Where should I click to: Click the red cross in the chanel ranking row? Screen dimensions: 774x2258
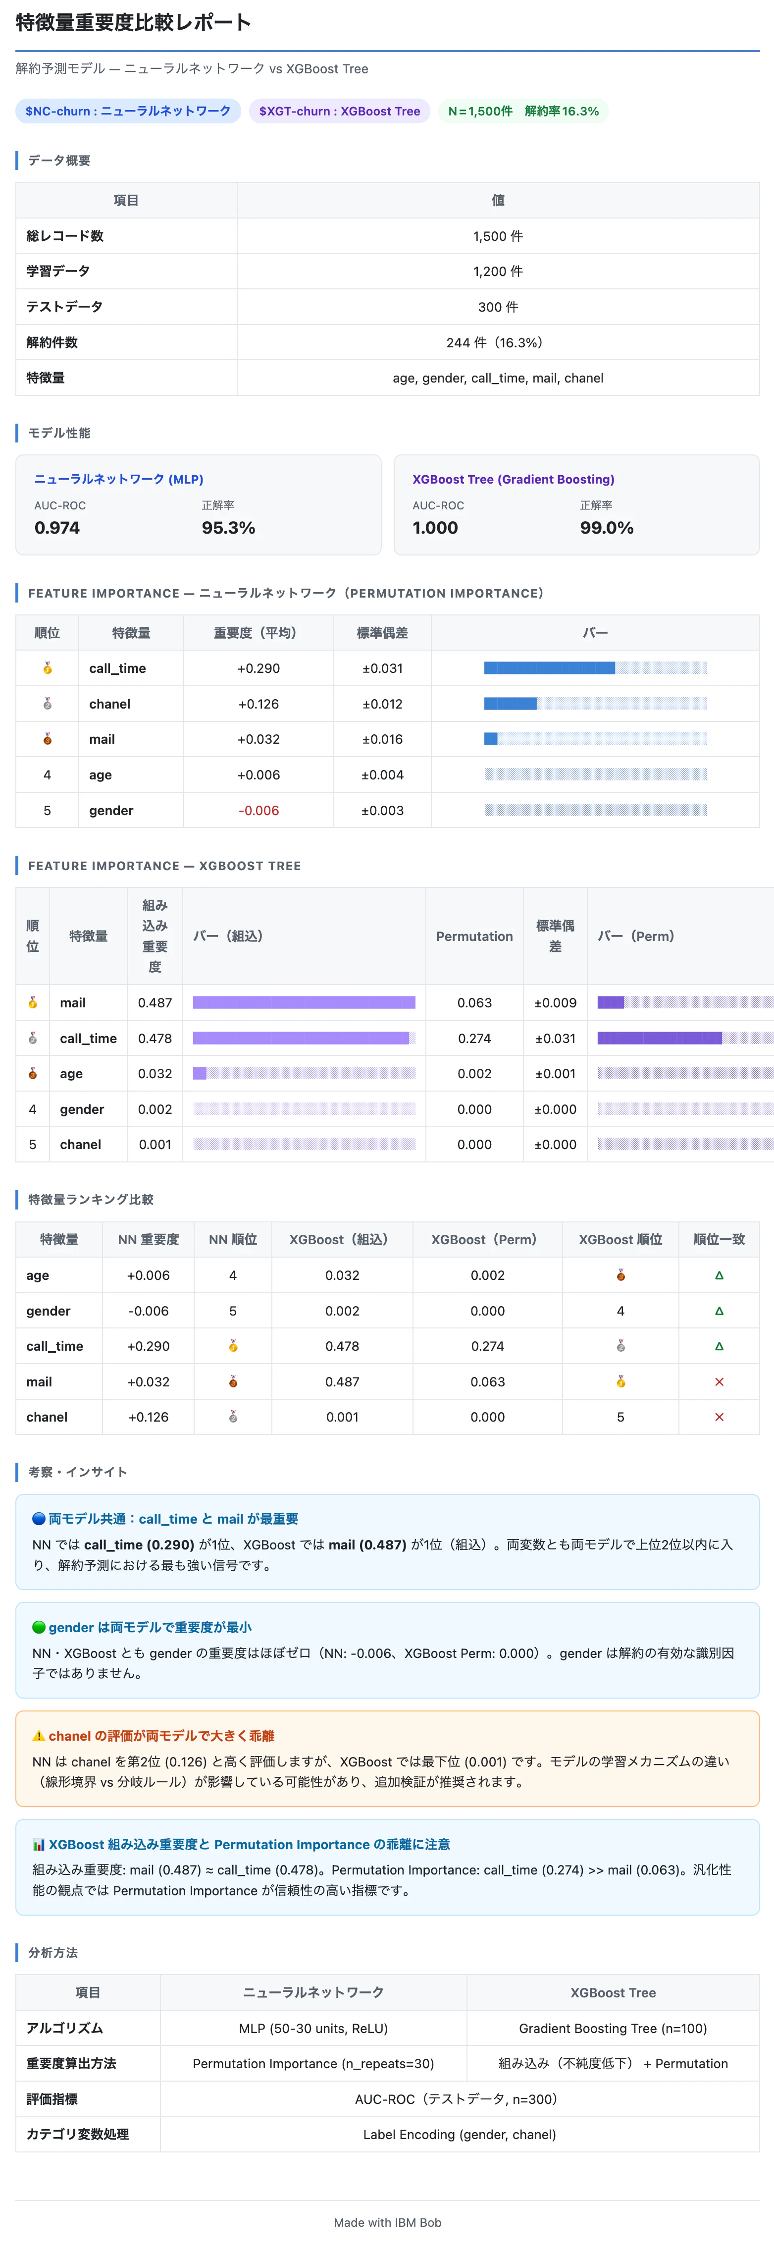coord(719,1418)
